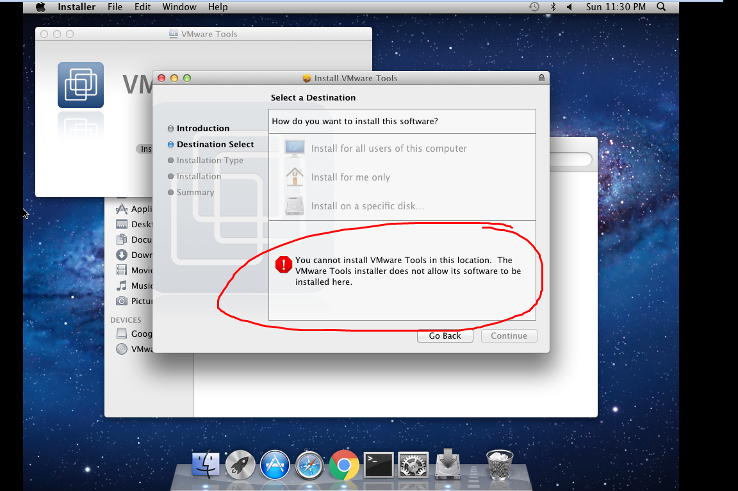Open the Help menu
Screen dimensions: 738x491
tap(218, 7)
